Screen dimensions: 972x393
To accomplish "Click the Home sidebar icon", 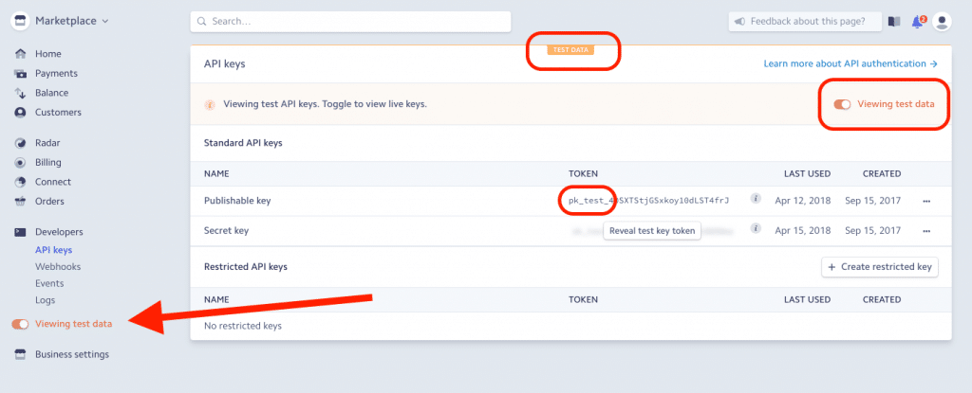I will (x=21, y=54).
